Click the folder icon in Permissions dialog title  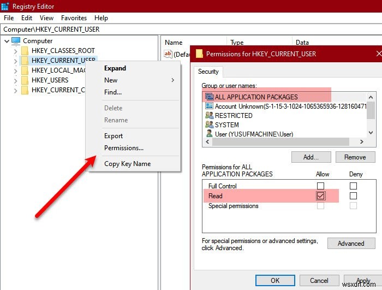pyautogui.click(x=199, y=54)
